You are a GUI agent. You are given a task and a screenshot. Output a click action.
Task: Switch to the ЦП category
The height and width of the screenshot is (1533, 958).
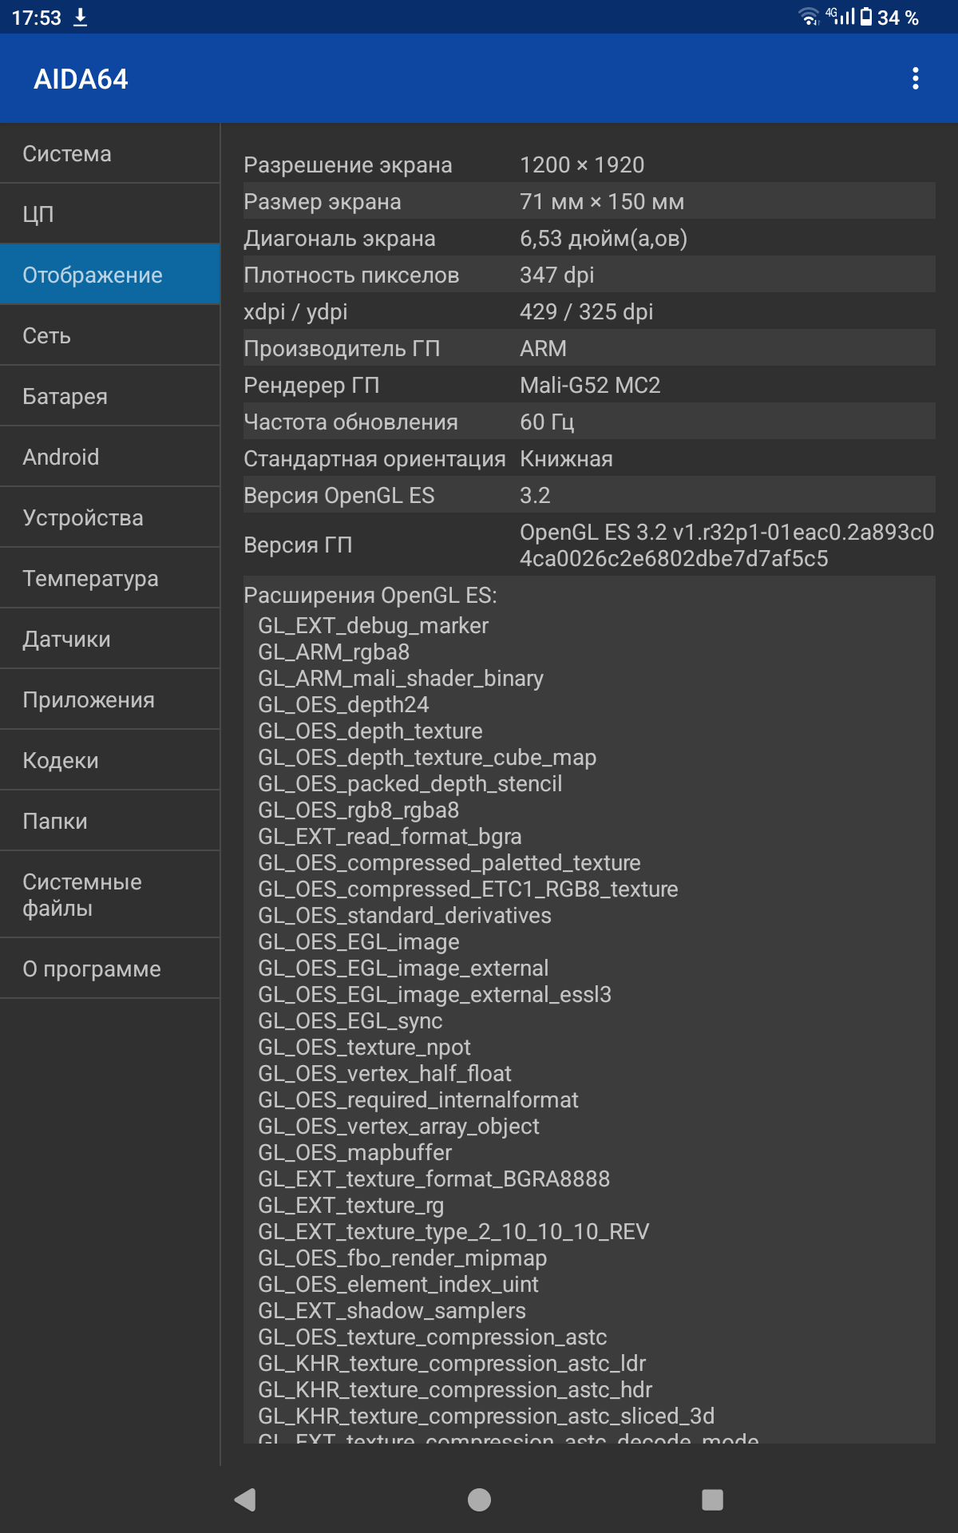(x=109, y=214)
